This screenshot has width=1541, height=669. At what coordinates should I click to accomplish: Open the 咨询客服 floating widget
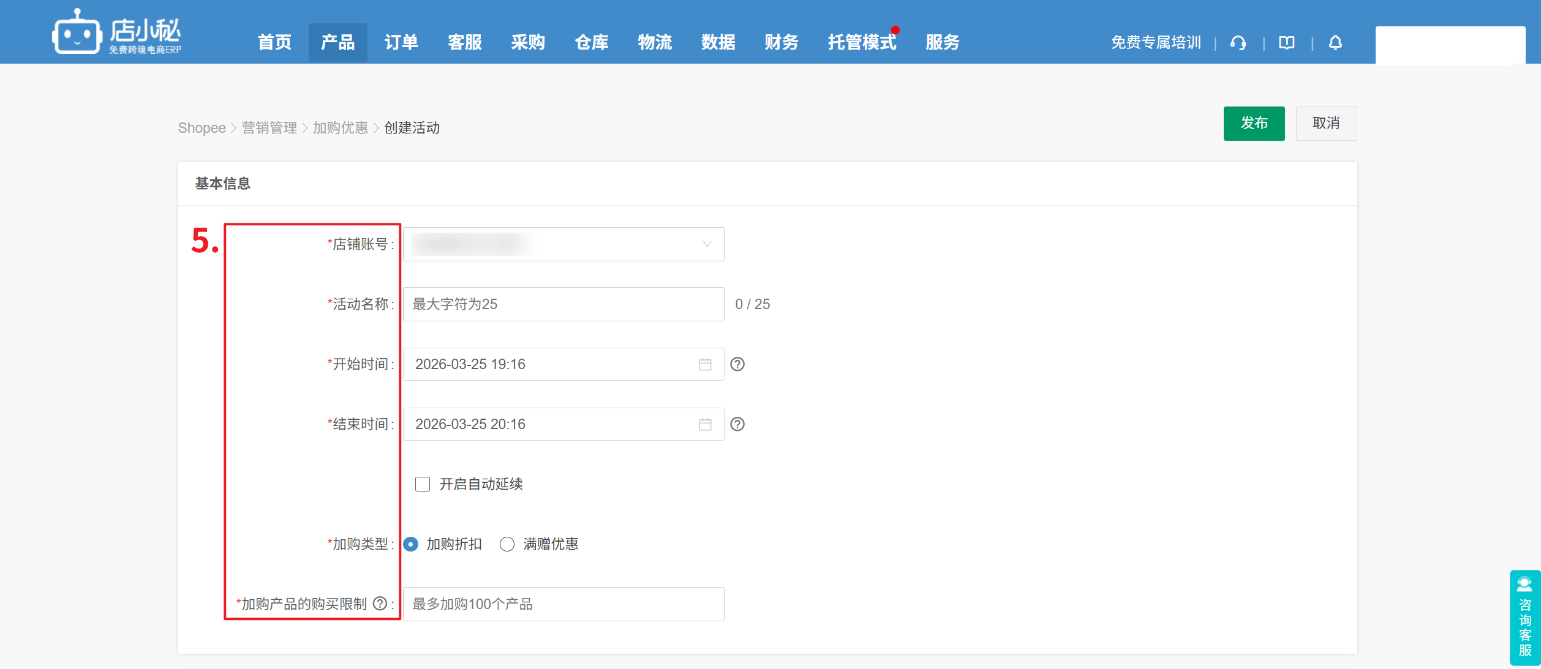1524,617
